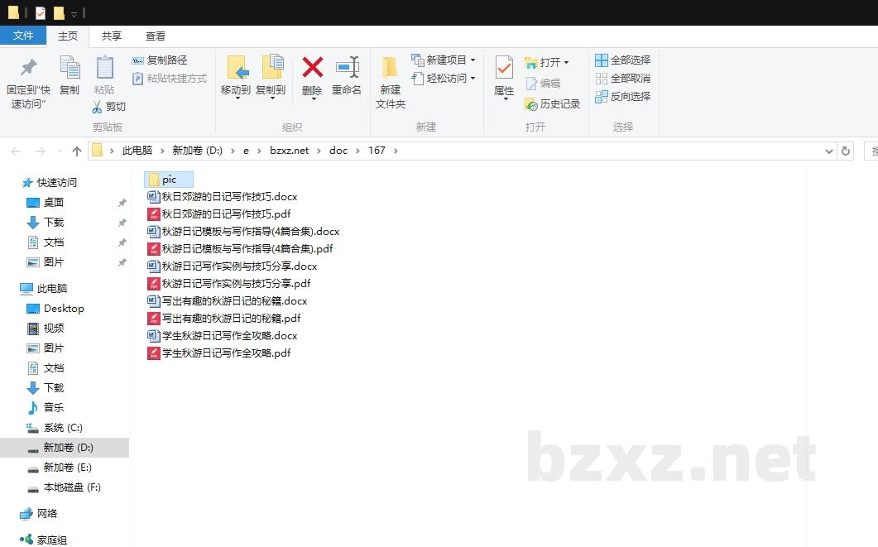Click the red Delete icon in ribbon
The height and width of the screenshot is (547, 878).
pyautogui.click(x=312, y=68)
